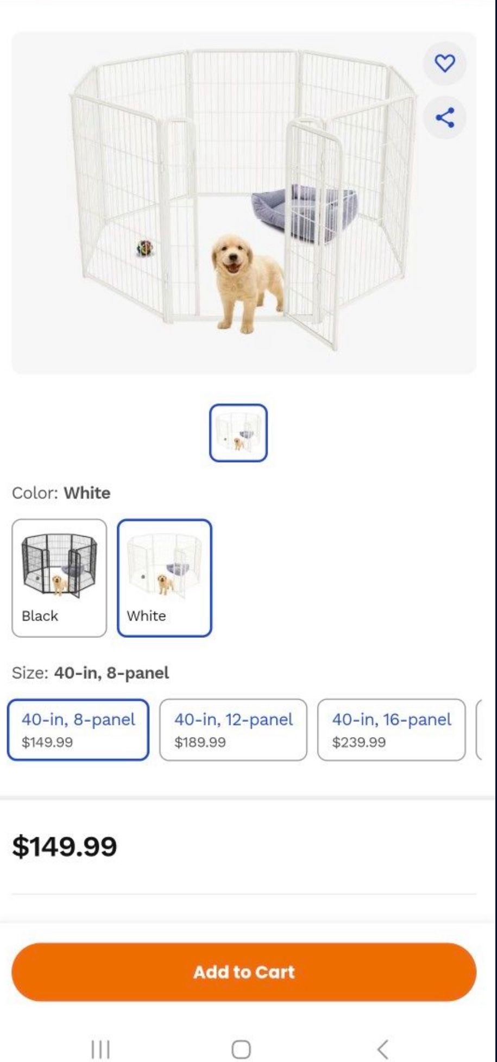Viewport: 497px width, 1062px height.
Task: Tap the "Color: White" label
Action: pyautogui.click(x=61, y=493)
